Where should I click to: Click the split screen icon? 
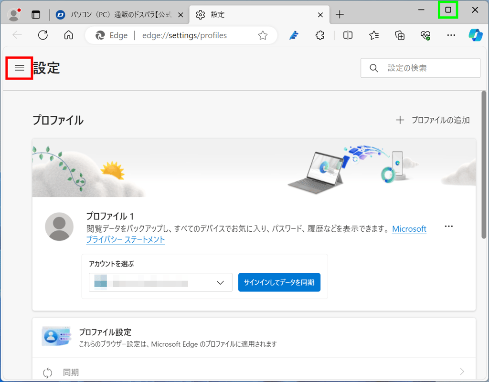[x=347, y=35]
